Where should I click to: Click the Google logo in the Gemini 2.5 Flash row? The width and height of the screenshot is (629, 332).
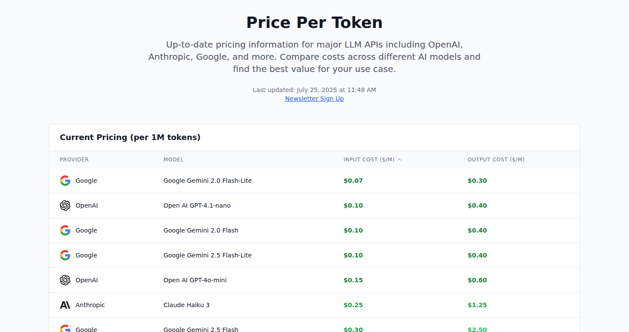click(65, 329)
